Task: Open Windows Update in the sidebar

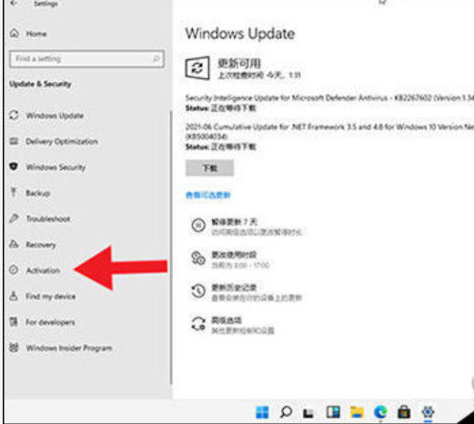Action: 46,116
